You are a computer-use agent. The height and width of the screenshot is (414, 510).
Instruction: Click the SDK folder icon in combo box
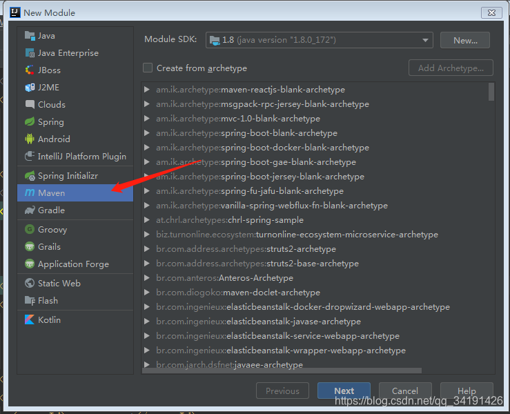pyautogui.click(x=215, y=40)
